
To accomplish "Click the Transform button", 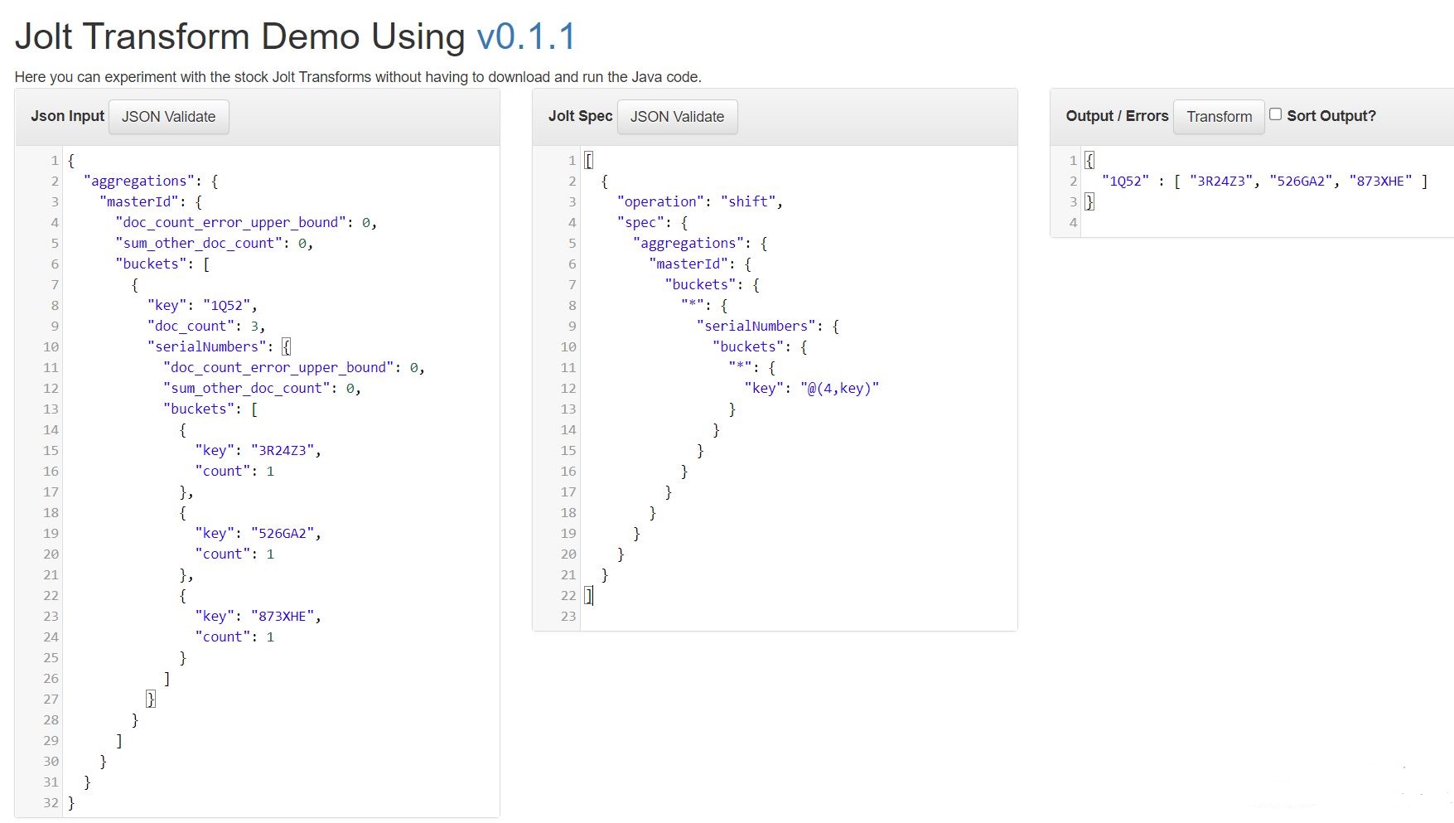I will (1219, 117).
